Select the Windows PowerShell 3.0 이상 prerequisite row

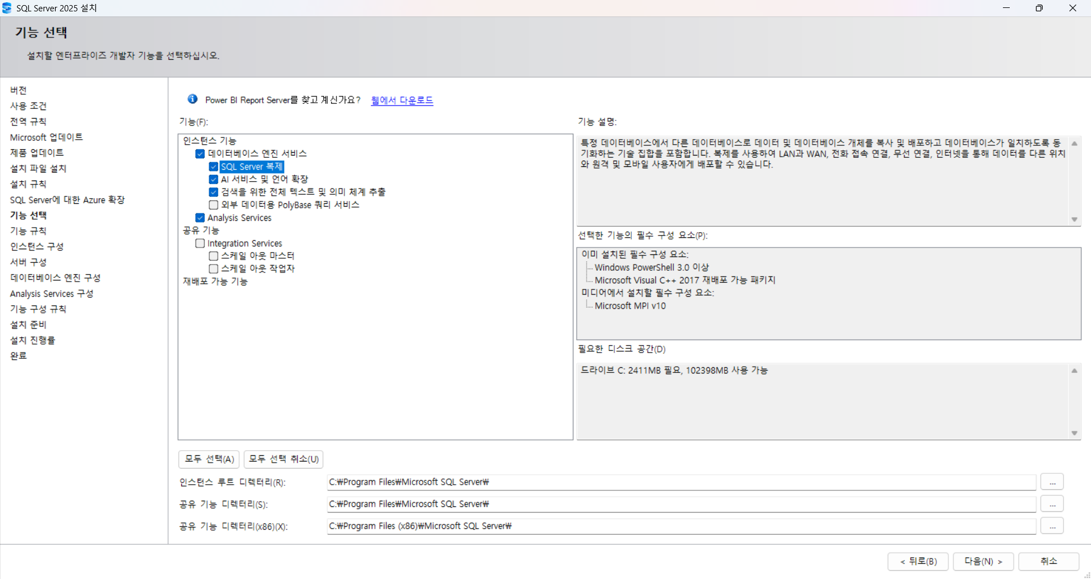pyautogui.click(x=652, y=267)
